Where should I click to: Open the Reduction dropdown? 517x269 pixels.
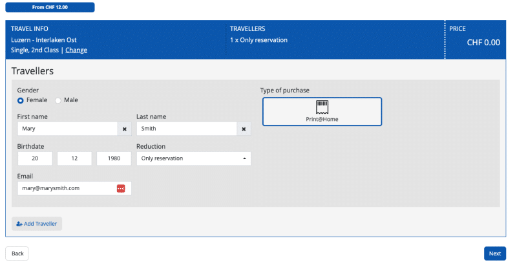pyautogui.click(x=193, y=158)
